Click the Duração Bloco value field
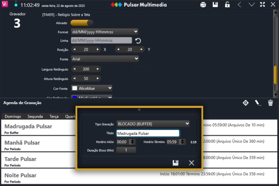 point(126,150)
